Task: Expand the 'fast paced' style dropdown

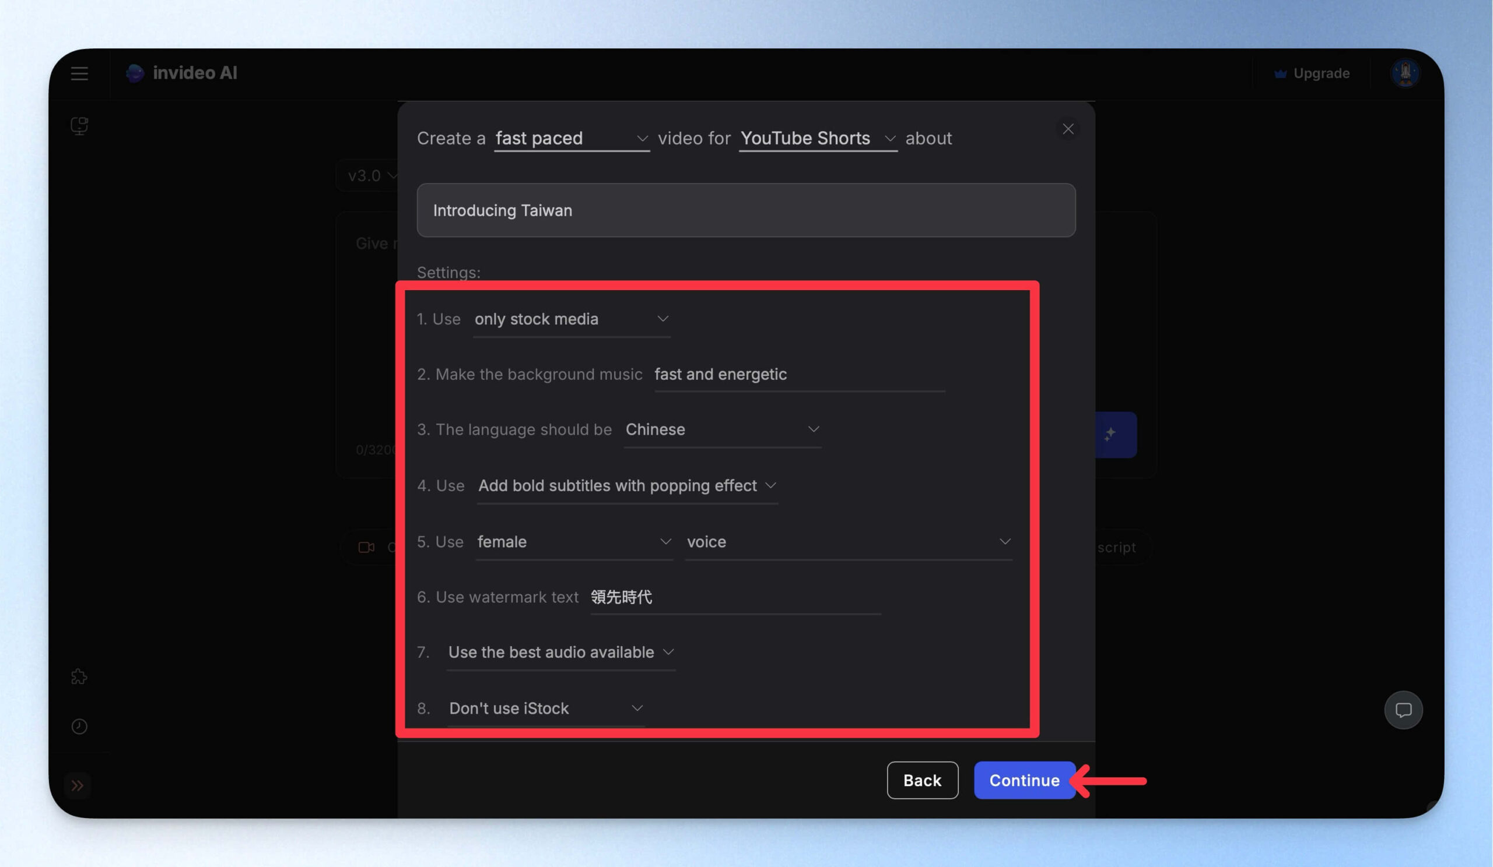Action: [572, 139]
